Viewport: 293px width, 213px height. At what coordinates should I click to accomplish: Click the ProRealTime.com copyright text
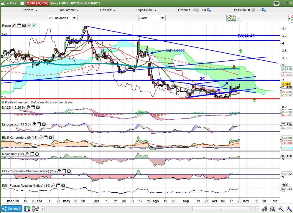click(x=16, y=102)
